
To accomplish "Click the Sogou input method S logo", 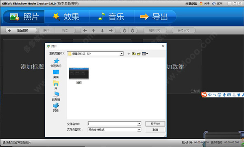I will coord(204,94).
